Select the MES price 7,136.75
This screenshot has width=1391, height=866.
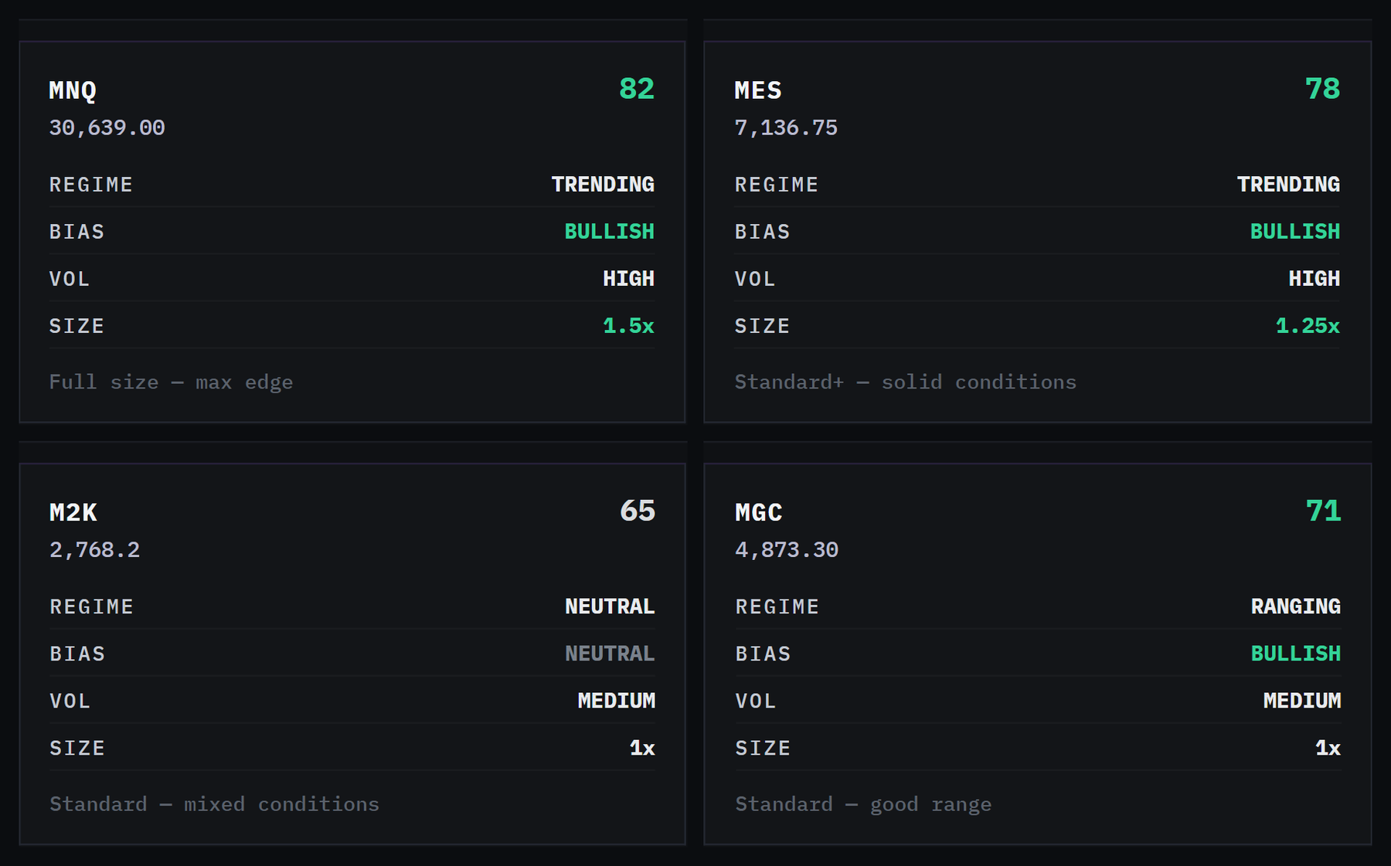786,127
